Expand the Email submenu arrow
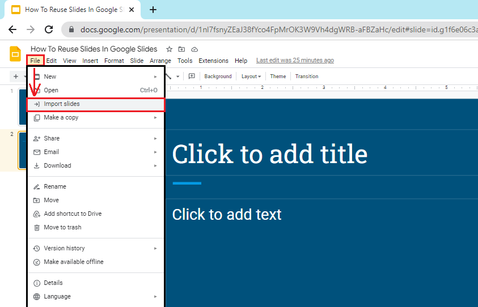 click(x=155, y=152)
